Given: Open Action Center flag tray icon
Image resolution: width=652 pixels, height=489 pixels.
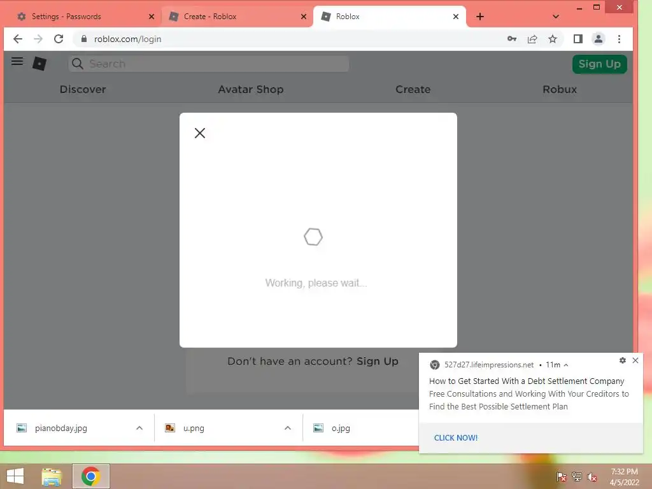Looking at the screenshot, I should point(561,477).
